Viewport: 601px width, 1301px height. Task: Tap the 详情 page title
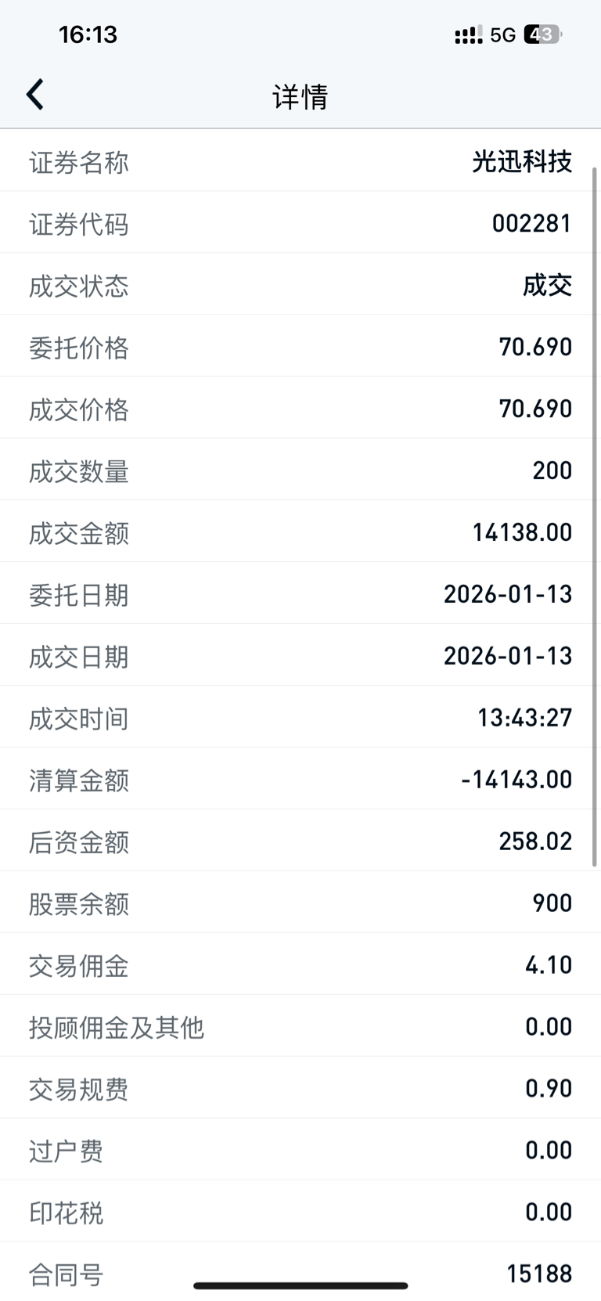pyautogui.click(x=300, y=97)
